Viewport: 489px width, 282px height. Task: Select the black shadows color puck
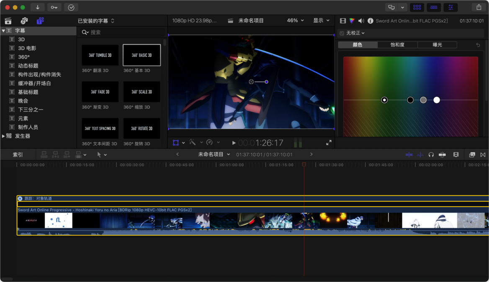pos(410,100)
